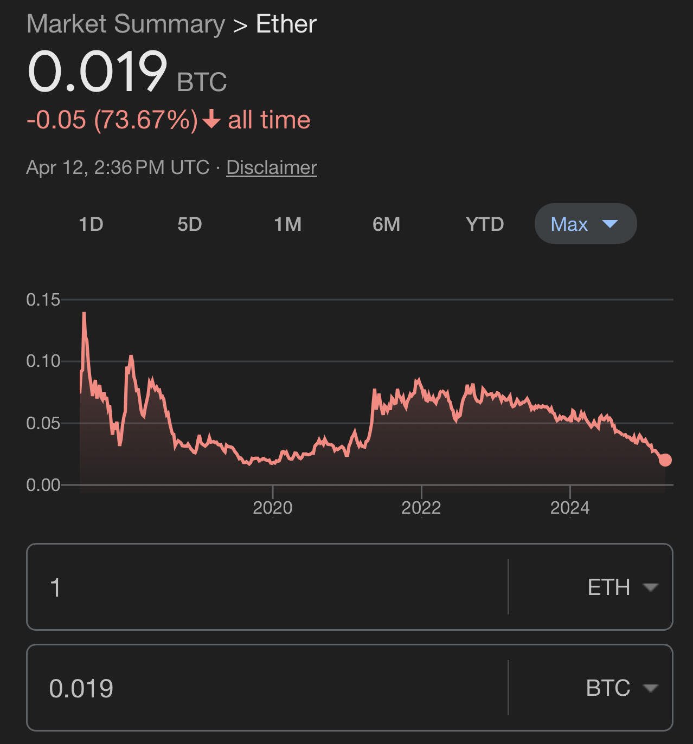Image resolution: width=693 pixels, height=744 pixels.
Task: Click the 2020 tick on the chart axis
Action: click(273, 508)
